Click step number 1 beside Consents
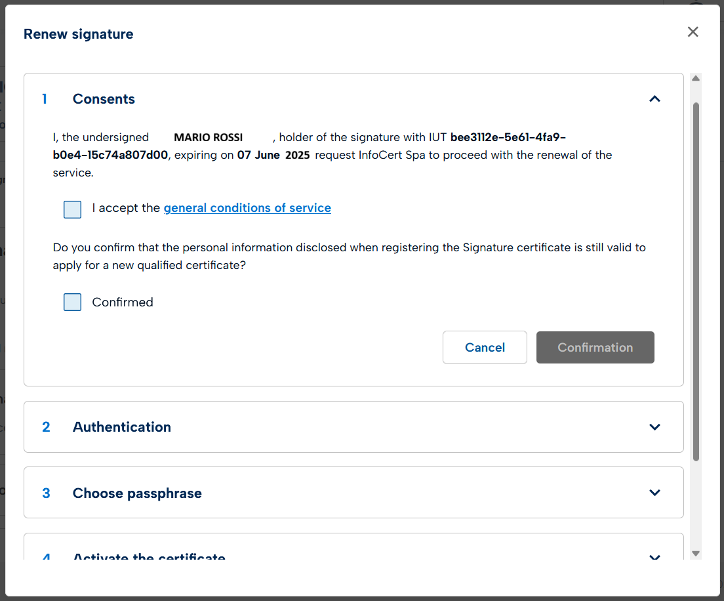Screen dimensions: 724x601 click(x=45, y=99)
